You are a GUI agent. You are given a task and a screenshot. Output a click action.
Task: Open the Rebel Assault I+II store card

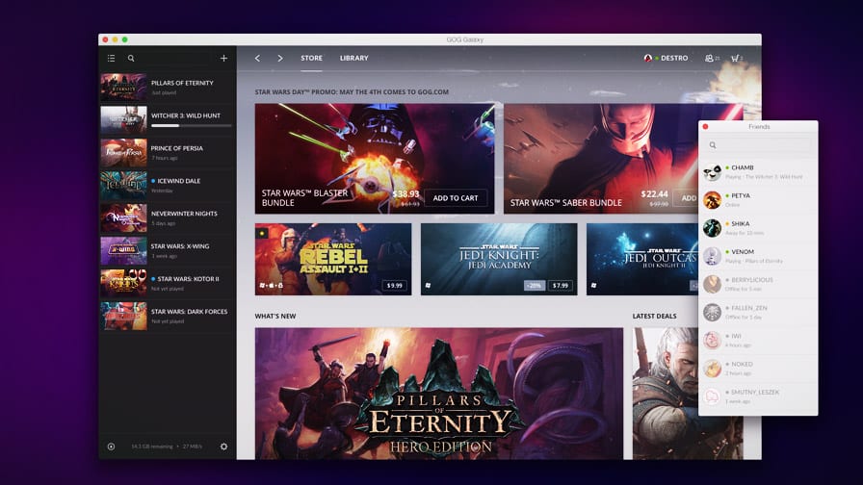(333, 259)
